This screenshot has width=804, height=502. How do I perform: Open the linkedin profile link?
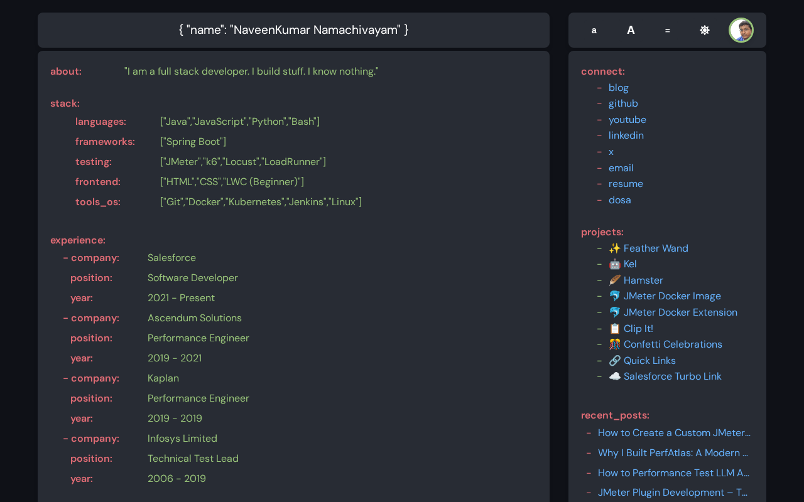(626, 136)
